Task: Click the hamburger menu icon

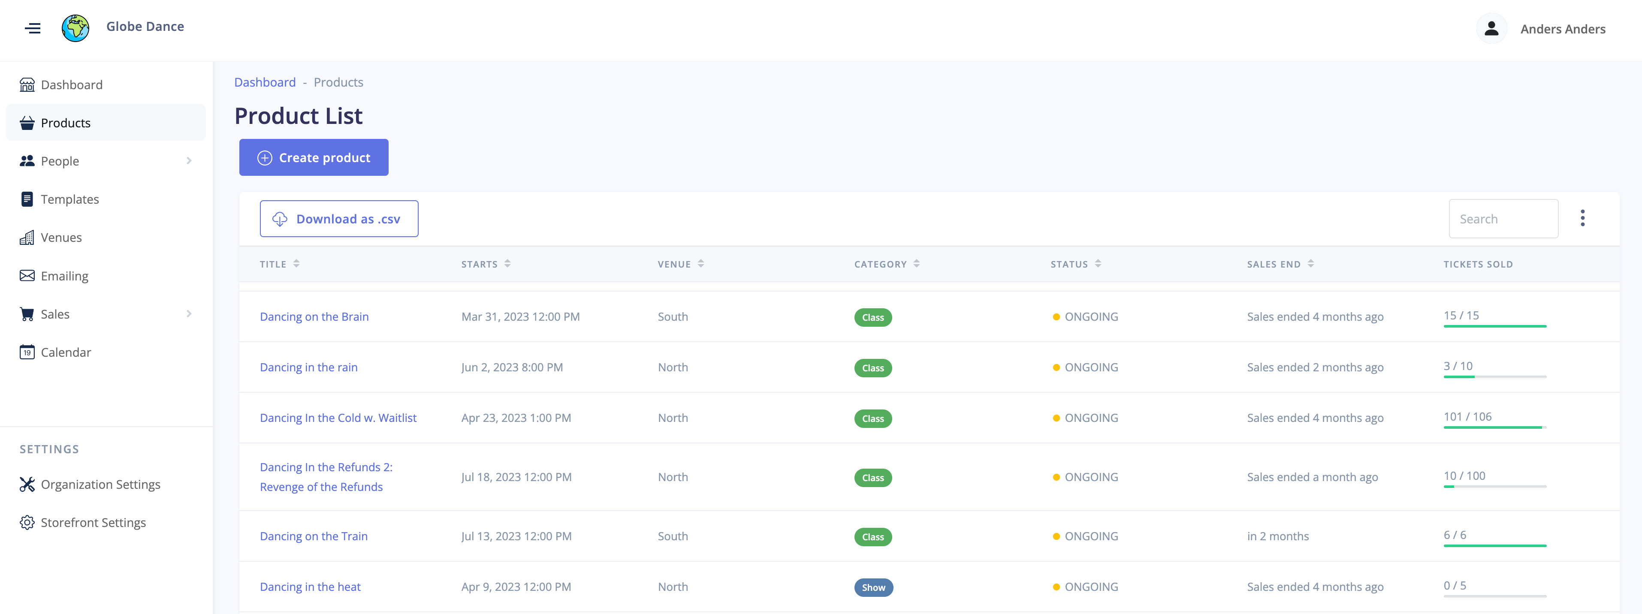Action: pos(33,28)
